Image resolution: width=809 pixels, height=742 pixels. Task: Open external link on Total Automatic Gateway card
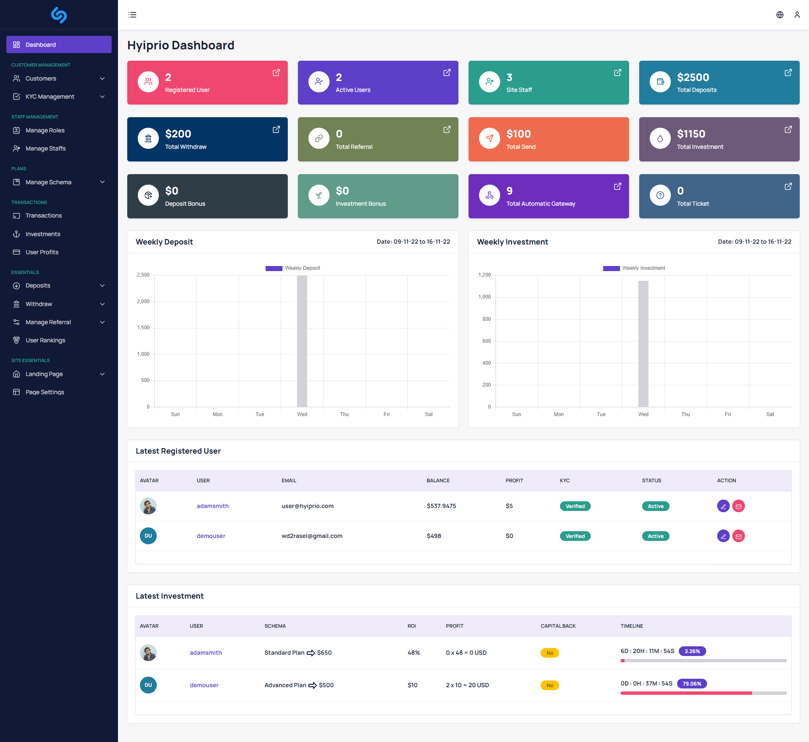pyautogui.click(x=617, y=186)
